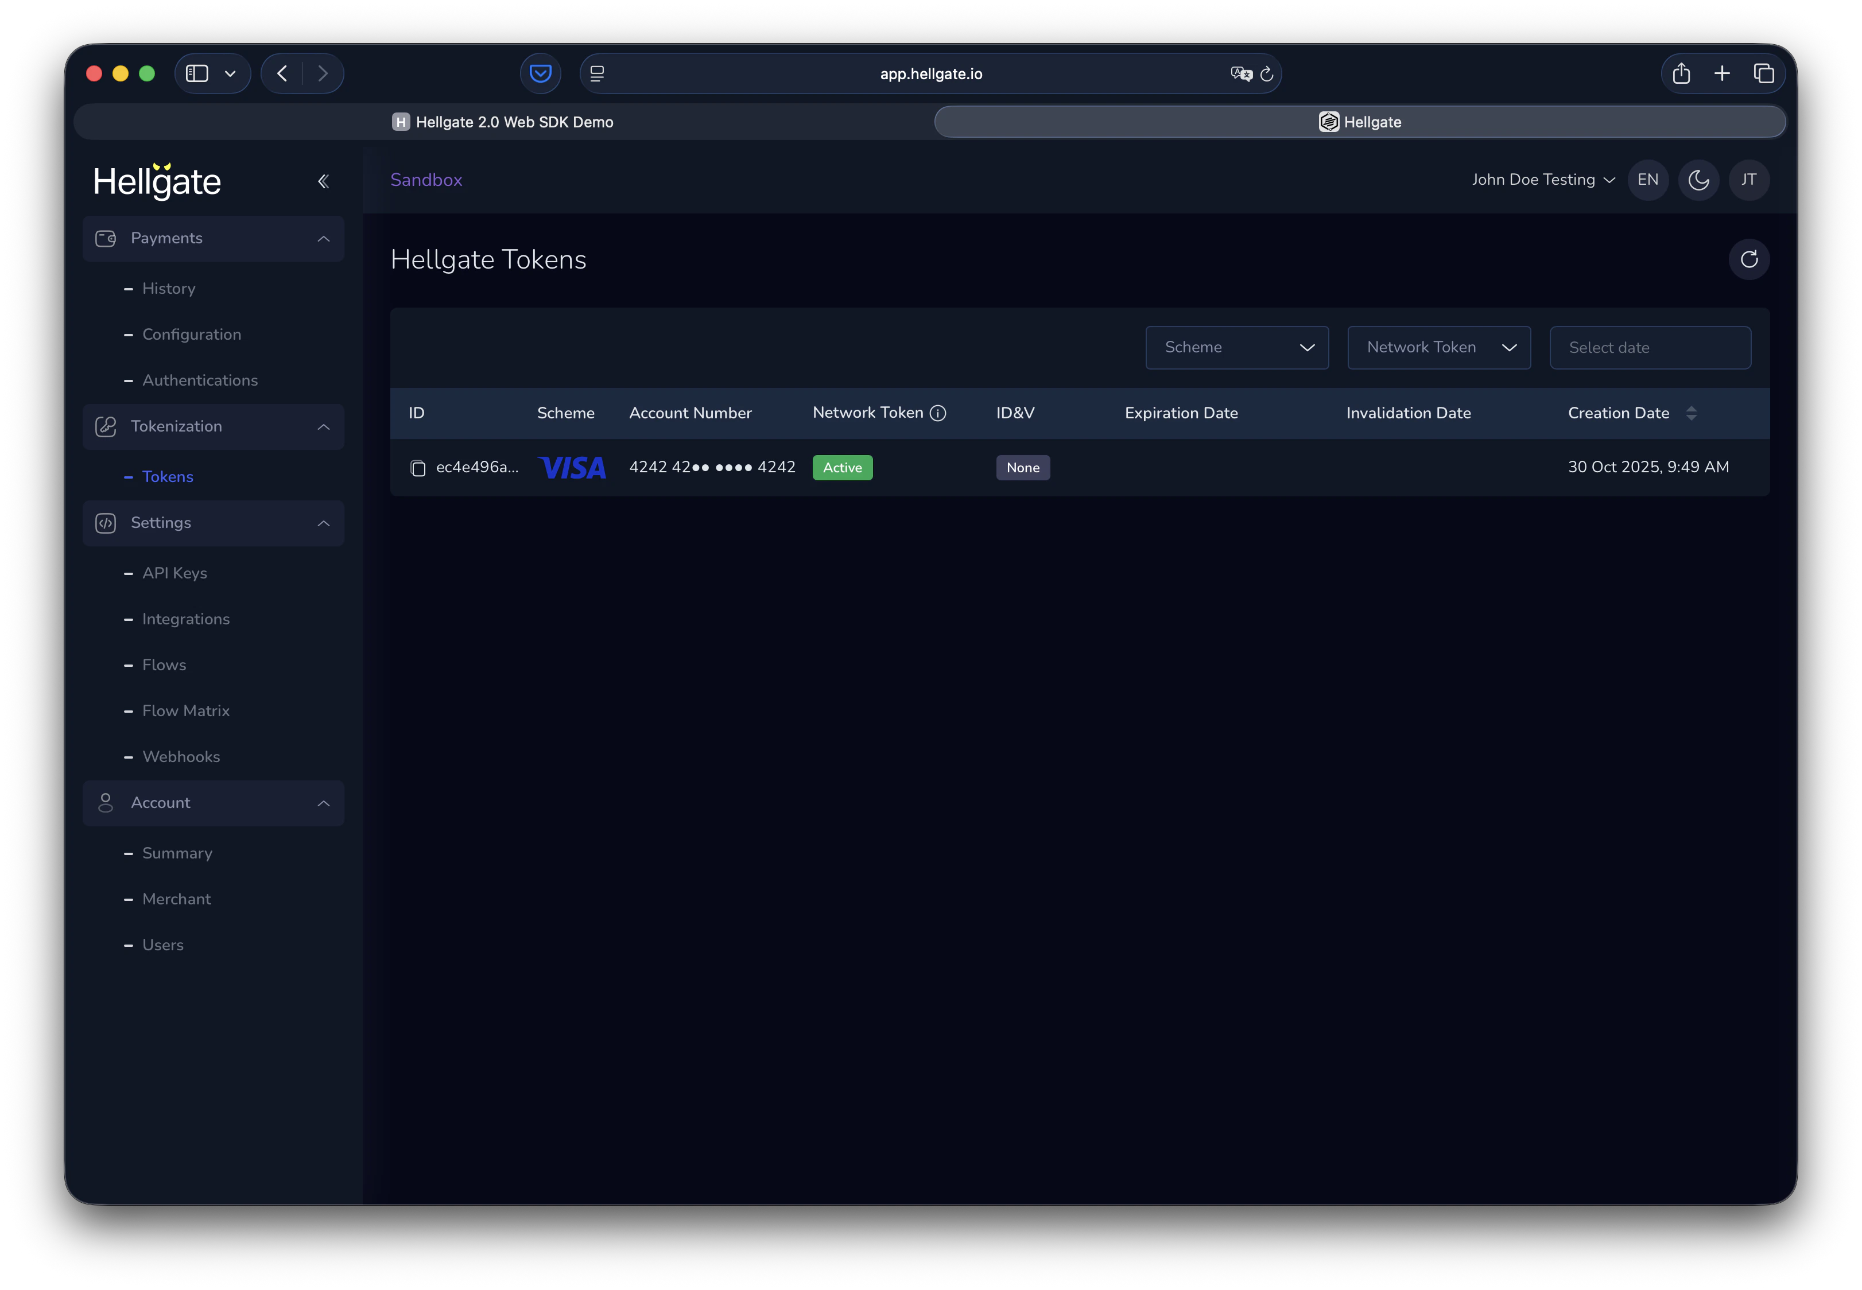Click the Tokenization section icon
This screenshot has height=1290, width=1862.
[x=106, y=427]
